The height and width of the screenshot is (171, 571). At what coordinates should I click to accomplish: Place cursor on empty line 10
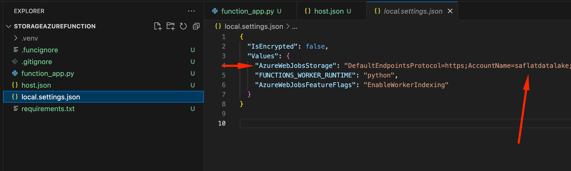point(405,123)
